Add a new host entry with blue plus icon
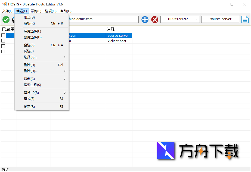Screen dimensions: 251x172 144,19
